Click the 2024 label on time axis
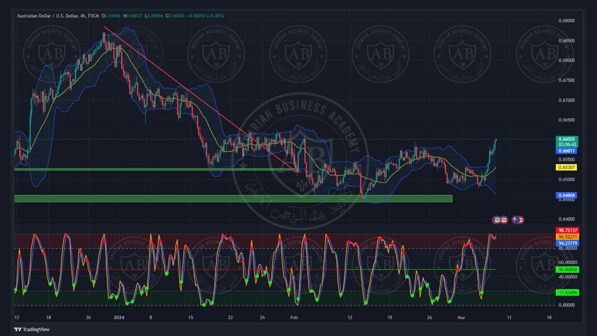The width and height of the screenshot is (597, 336). (x=119, y=317)
